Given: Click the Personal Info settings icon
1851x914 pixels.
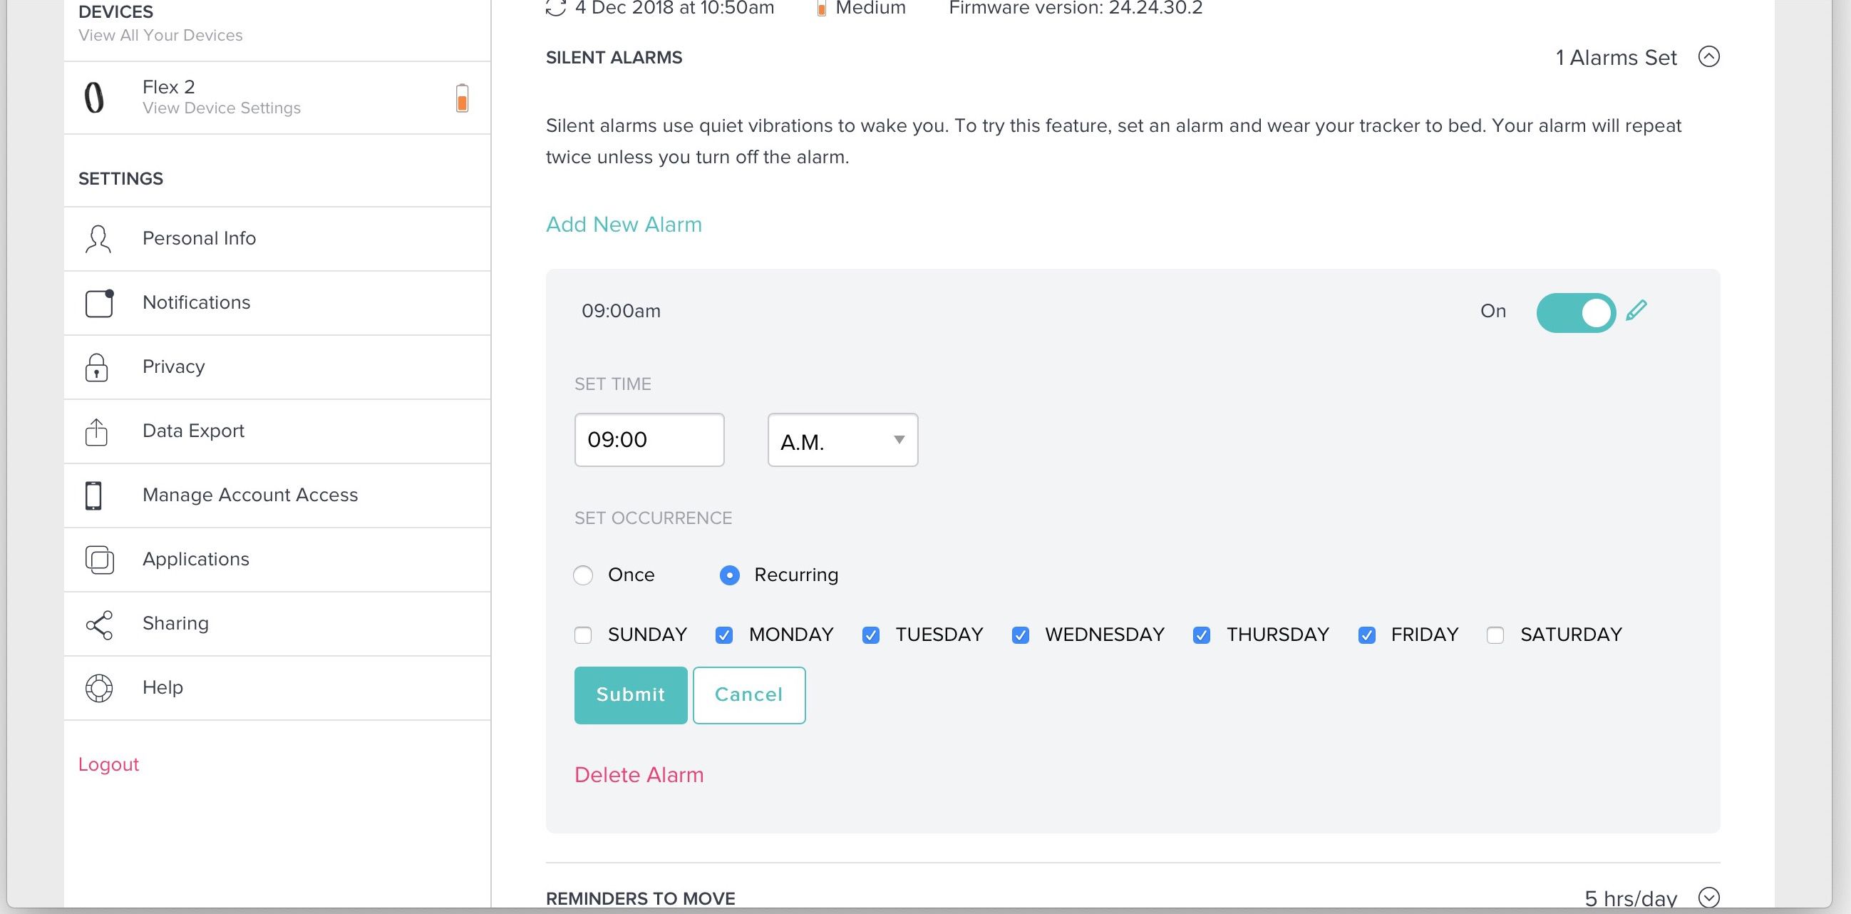Looking at the screenshot, I should click(98, 239).
